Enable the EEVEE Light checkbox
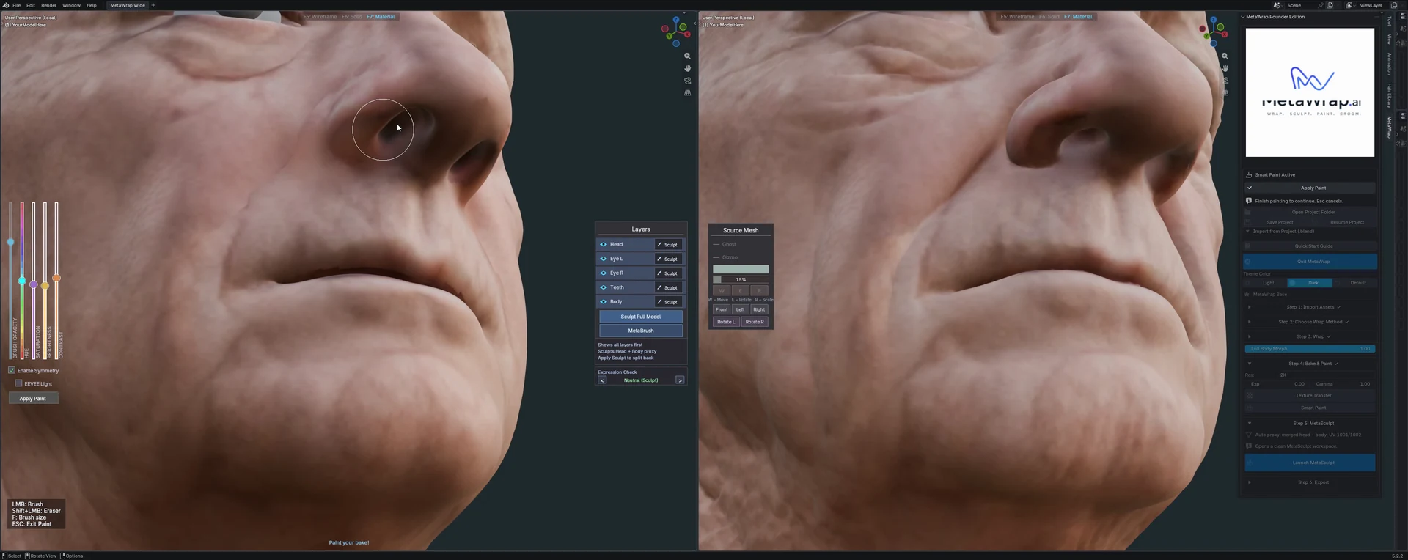The width and height of the screenshot is (1408, 560). (19, 383)
